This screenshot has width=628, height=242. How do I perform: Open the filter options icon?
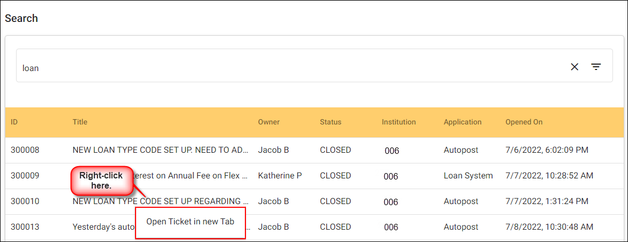click(596, 67)
